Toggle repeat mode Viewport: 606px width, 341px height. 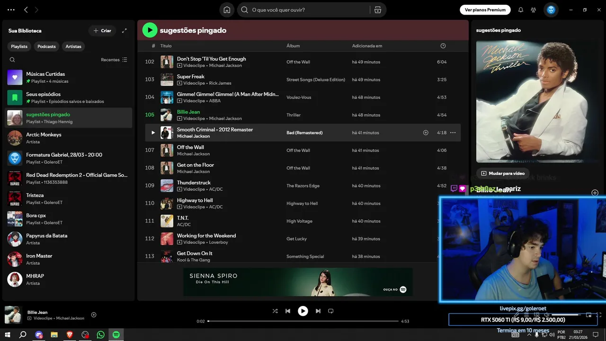[331, 311]
